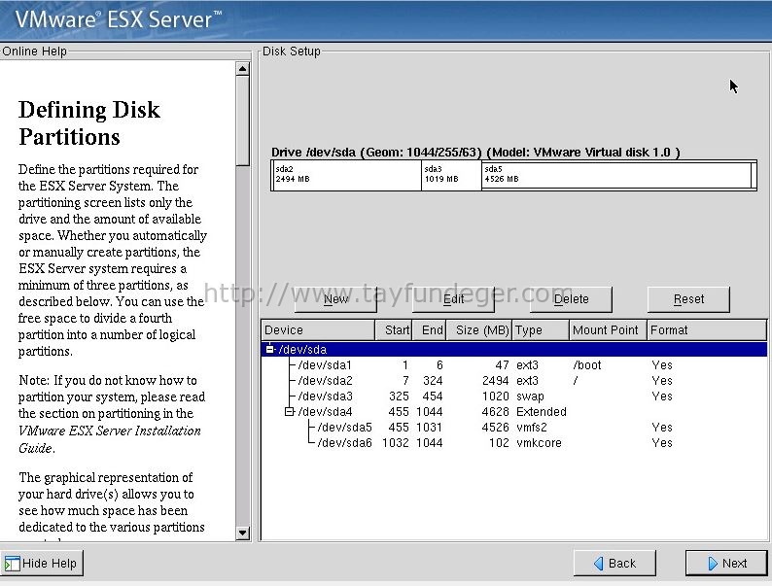
Task: Collapse the /dev/sda4 extended partition node
Action: pos(290,411)
